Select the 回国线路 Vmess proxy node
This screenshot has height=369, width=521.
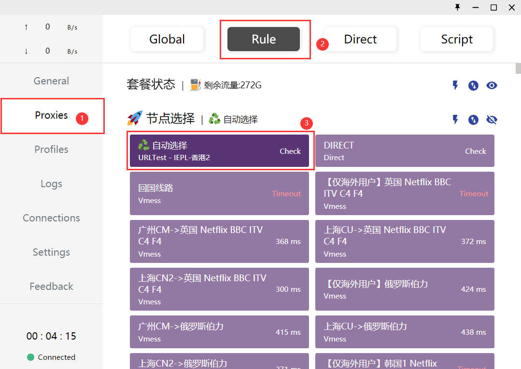219,193
